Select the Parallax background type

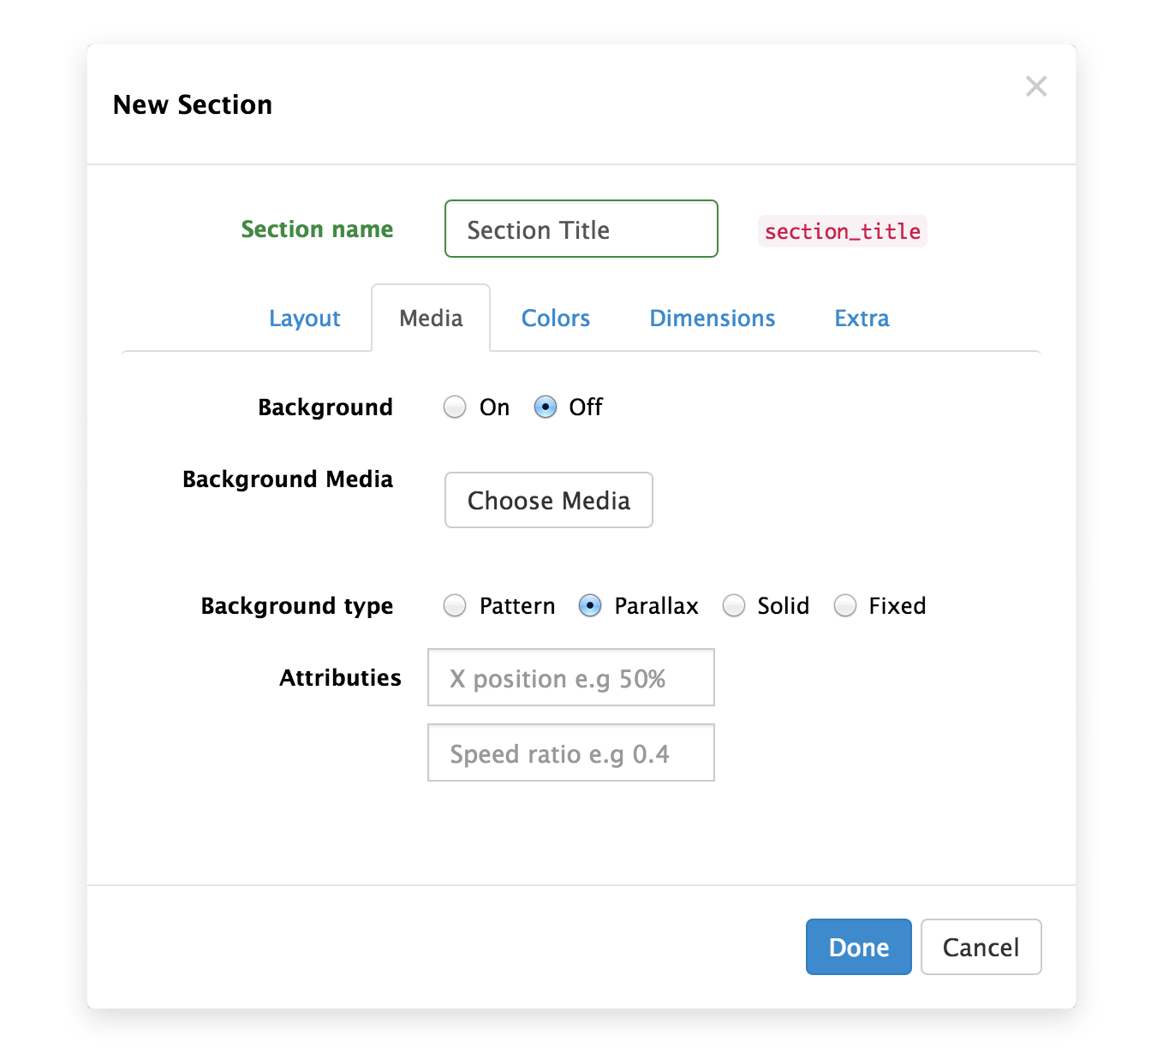click(590, 606)
